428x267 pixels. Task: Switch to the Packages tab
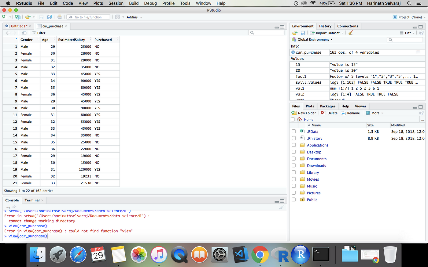click(328, 106)
